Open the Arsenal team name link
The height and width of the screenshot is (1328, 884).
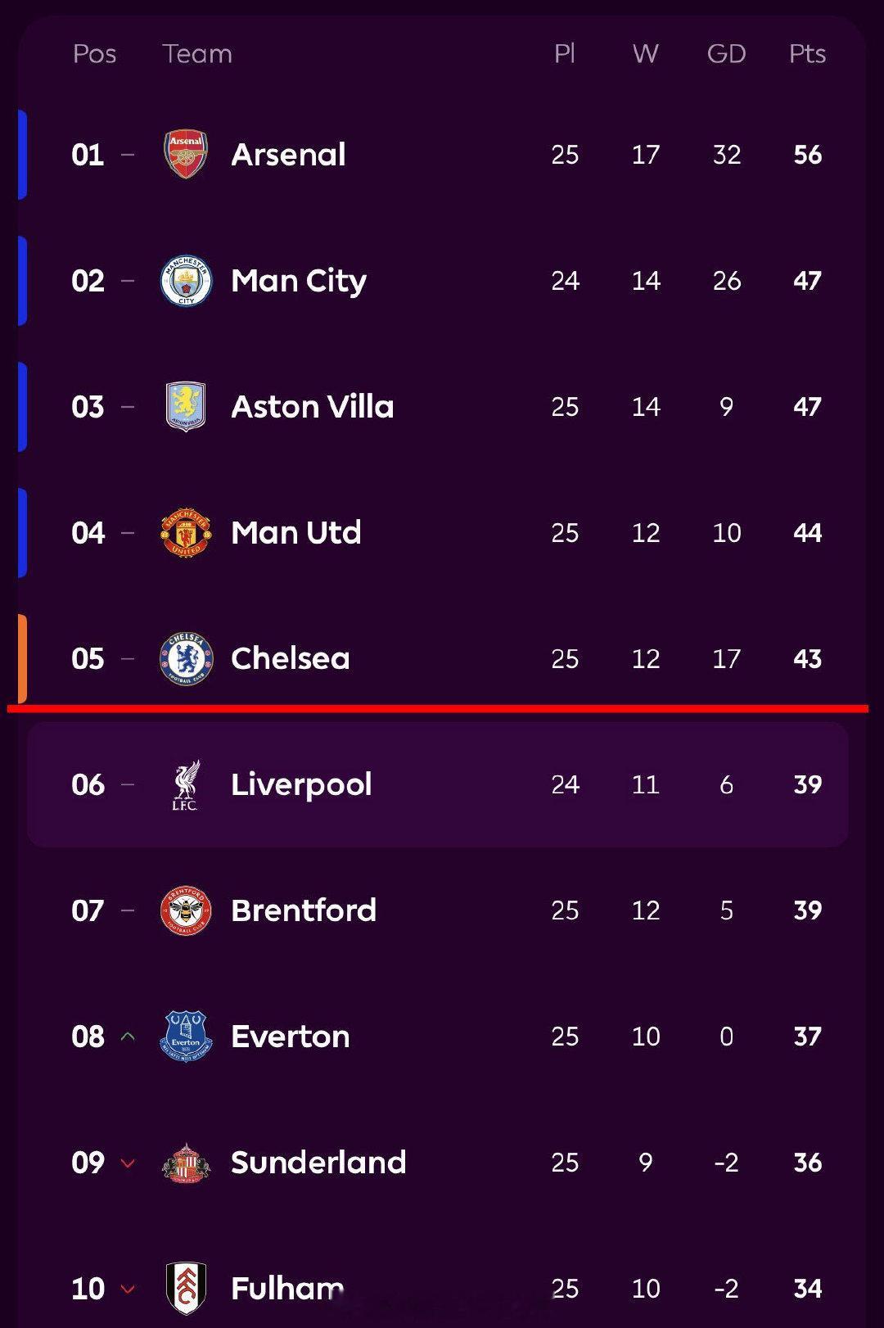[x=288, y=155]
